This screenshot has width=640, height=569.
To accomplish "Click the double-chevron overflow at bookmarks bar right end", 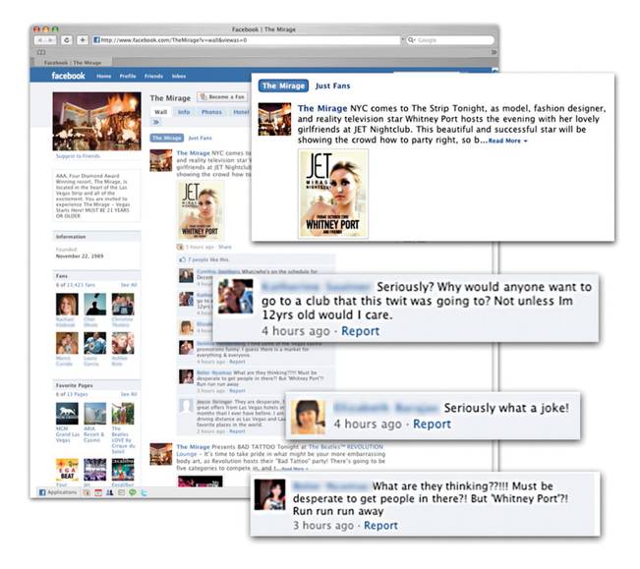I will point(494,52).
